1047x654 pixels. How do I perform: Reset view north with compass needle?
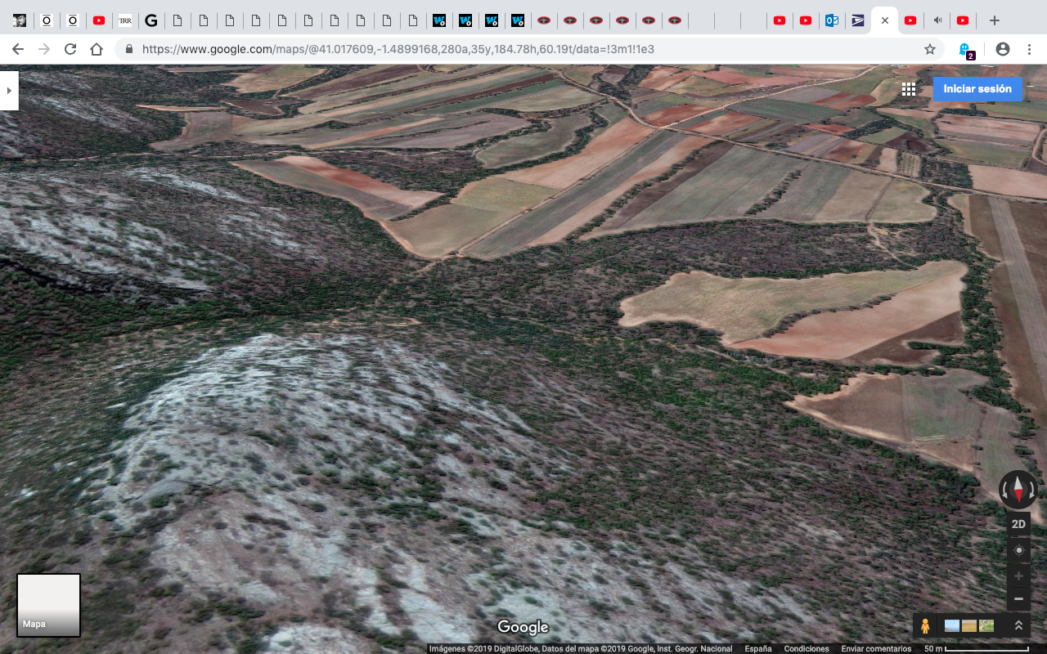pyautogui.click(x=1018, y=490)
